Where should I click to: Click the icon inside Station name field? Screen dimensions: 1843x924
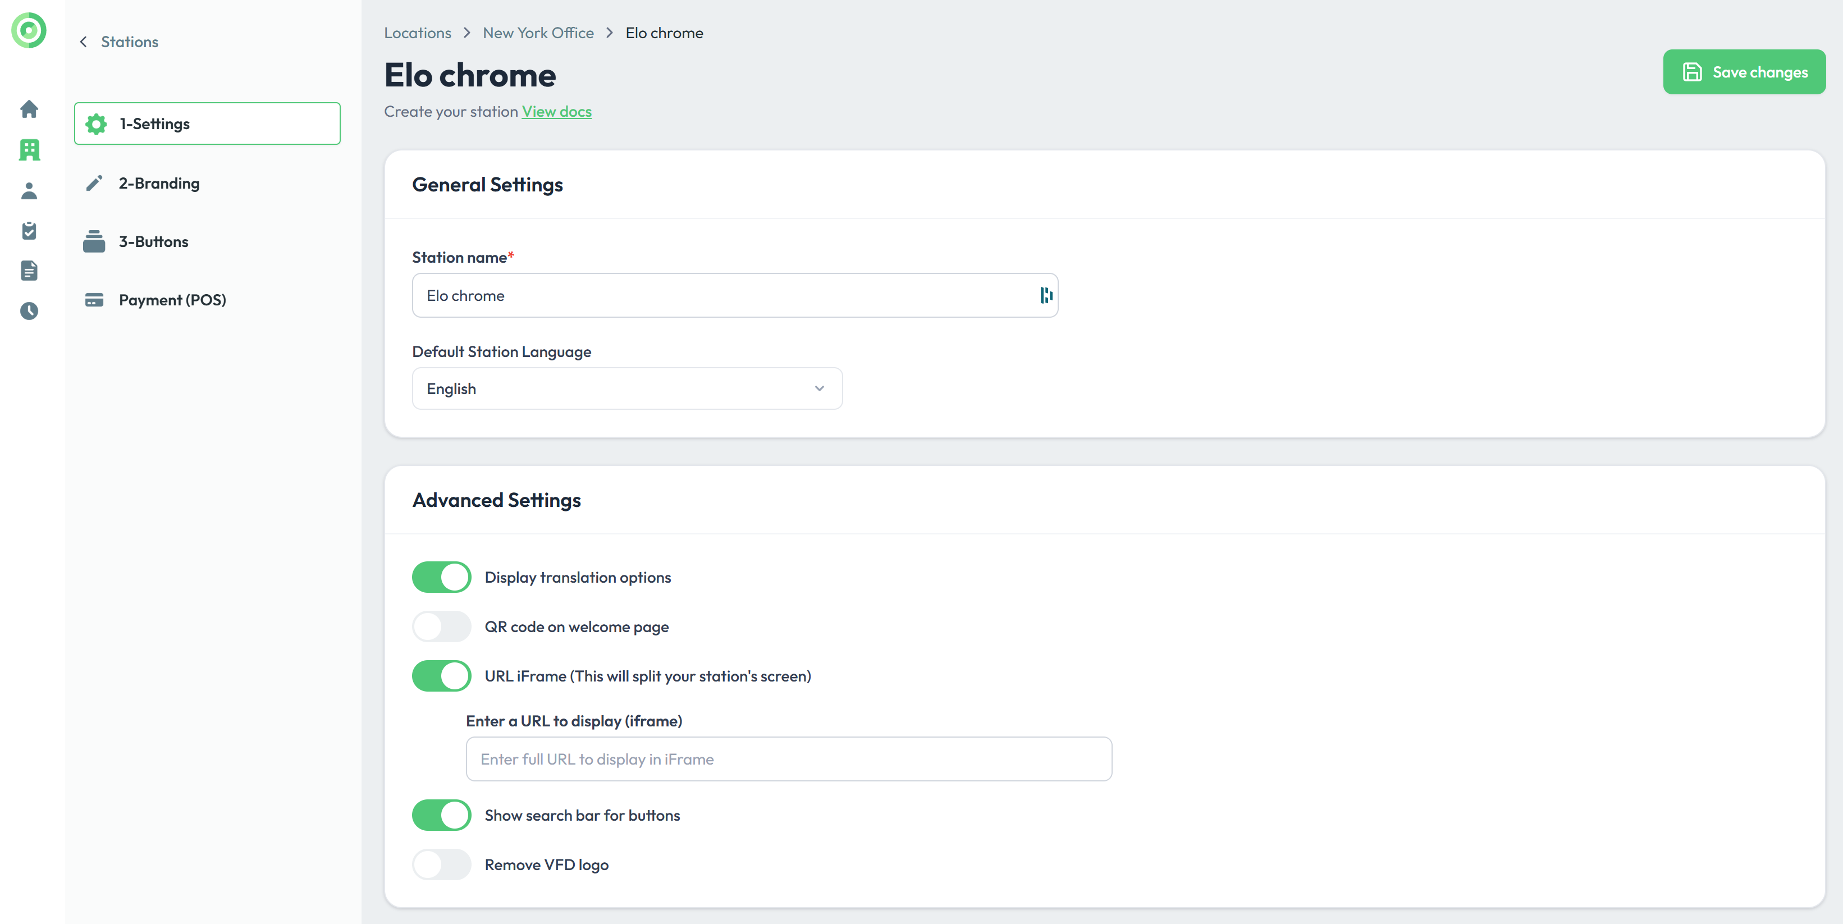[x=1046, y=295]
